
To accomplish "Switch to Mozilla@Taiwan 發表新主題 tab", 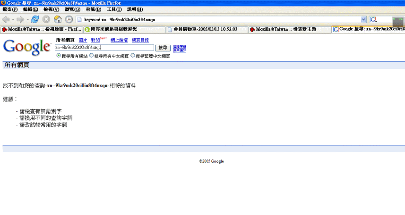I will point(290,29).
